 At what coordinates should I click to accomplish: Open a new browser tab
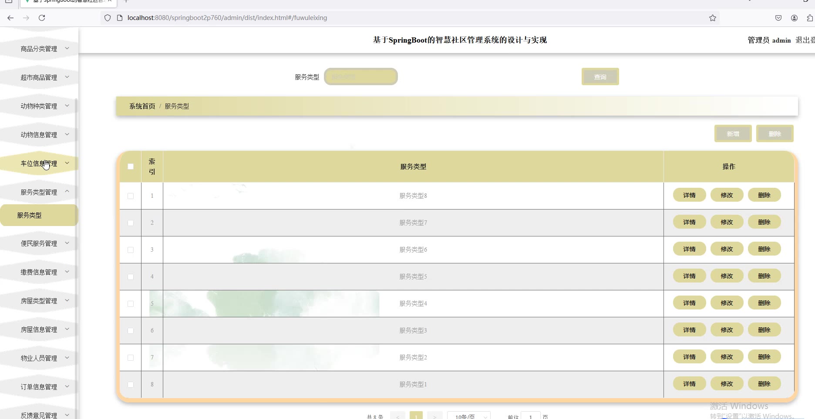tap(126, 1)
